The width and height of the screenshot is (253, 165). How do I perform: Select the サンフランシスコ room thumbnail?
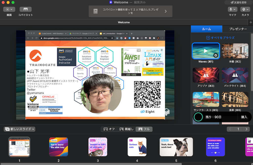tap(206, 99)
